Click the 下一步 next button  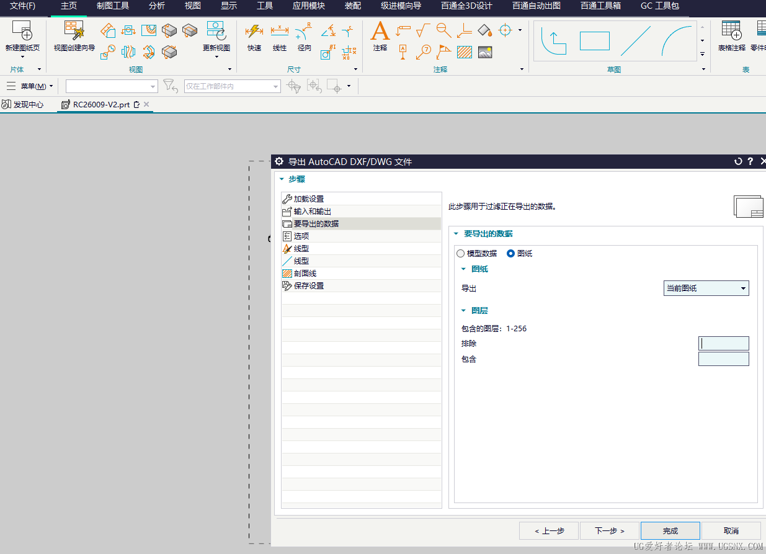click(x=609, y=530)
